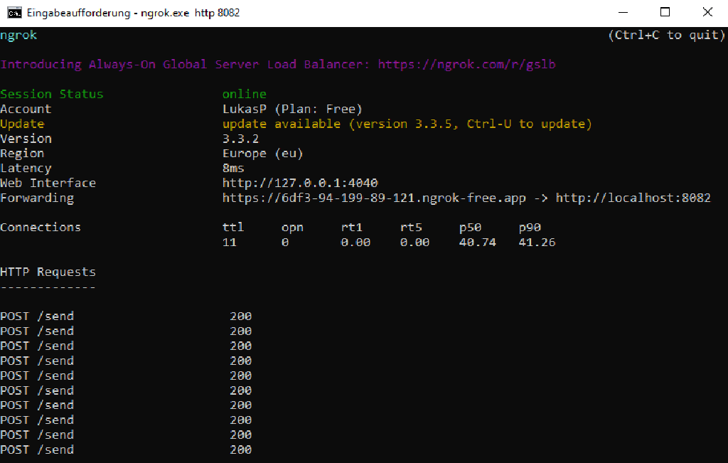Select the Latency 8ms value
Viewport: 728px width, 463px height.
click(x=235, y=168)
